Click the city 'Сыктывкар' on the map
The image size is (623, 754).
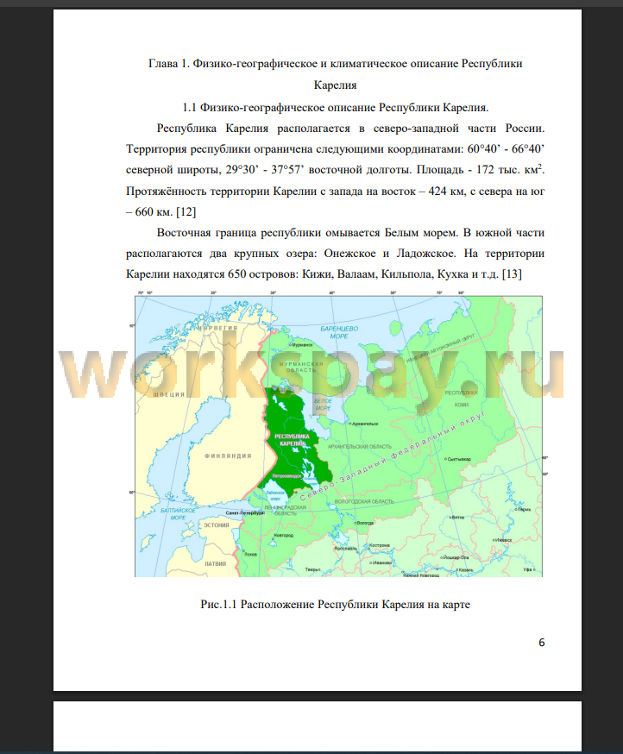click(459, 459)
